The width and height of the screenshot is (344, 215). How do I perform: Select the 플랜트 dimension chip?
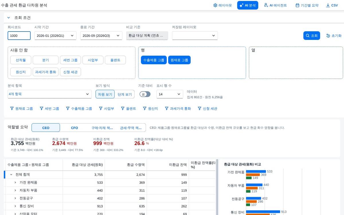click(x=115, y=60)
